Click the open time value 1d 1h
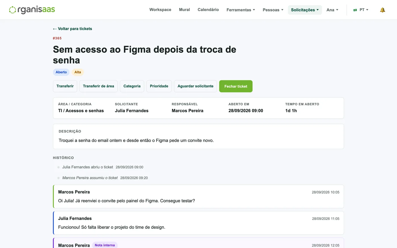The width and height of the screenshot is (397, 248). [x=291, y=111]
